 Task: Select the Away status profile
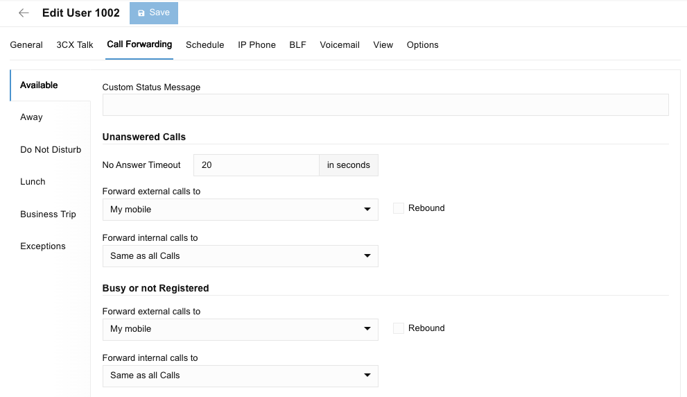tap(32, 117)
